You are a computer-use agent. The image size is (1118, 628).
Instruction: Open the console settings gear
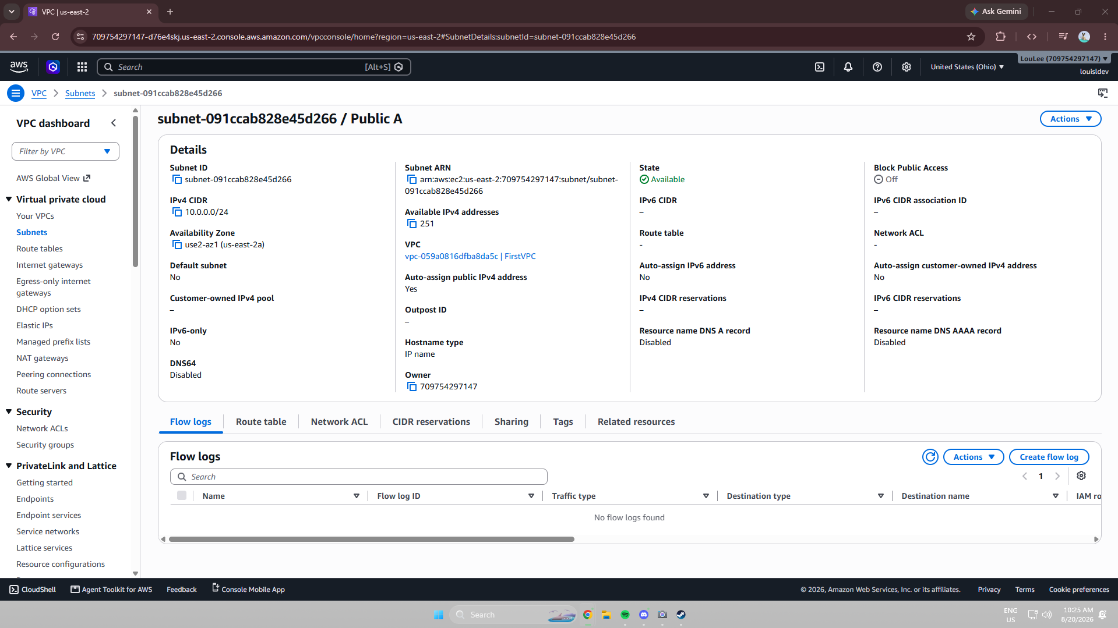[907, 67]
